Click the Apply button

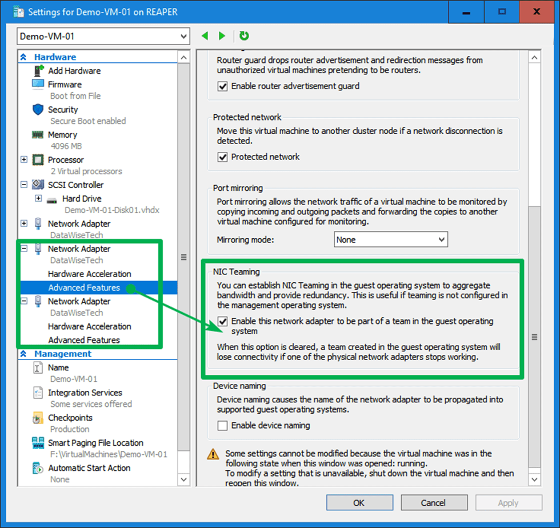pos(509,503)
